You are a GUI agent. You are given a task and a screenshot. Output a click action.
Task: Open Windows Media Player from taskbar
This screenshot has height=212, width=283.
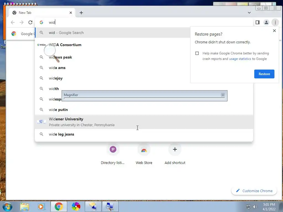[41, 206]
